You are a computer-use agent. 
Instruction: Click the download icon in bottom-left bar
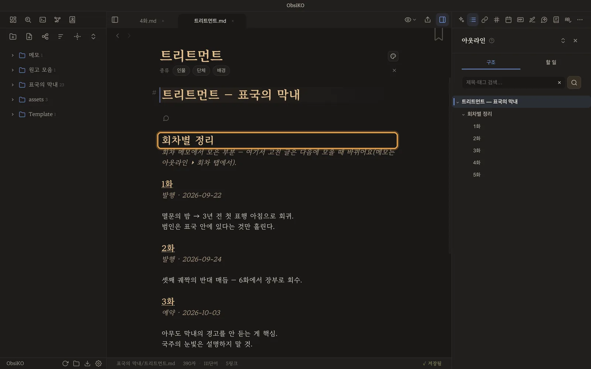tap(87, 363)
